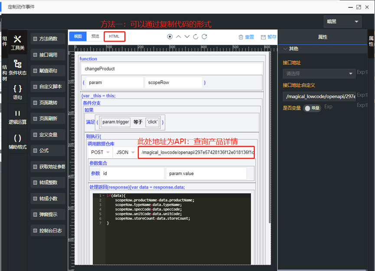Click the circle target toolbar icon
The height and width of the screenshot is (271, 375).
point(170,36)
